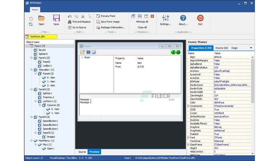Collapse the Panel3 (3) node
Image resolution: width=279 pixels, height=161 pixels.
point(31,89)
